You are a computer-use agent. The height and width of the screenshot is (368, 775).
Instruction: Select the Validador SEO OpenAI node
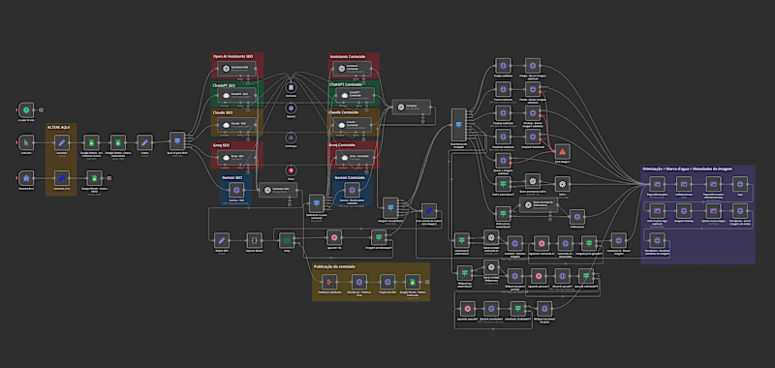pos(278,190)
